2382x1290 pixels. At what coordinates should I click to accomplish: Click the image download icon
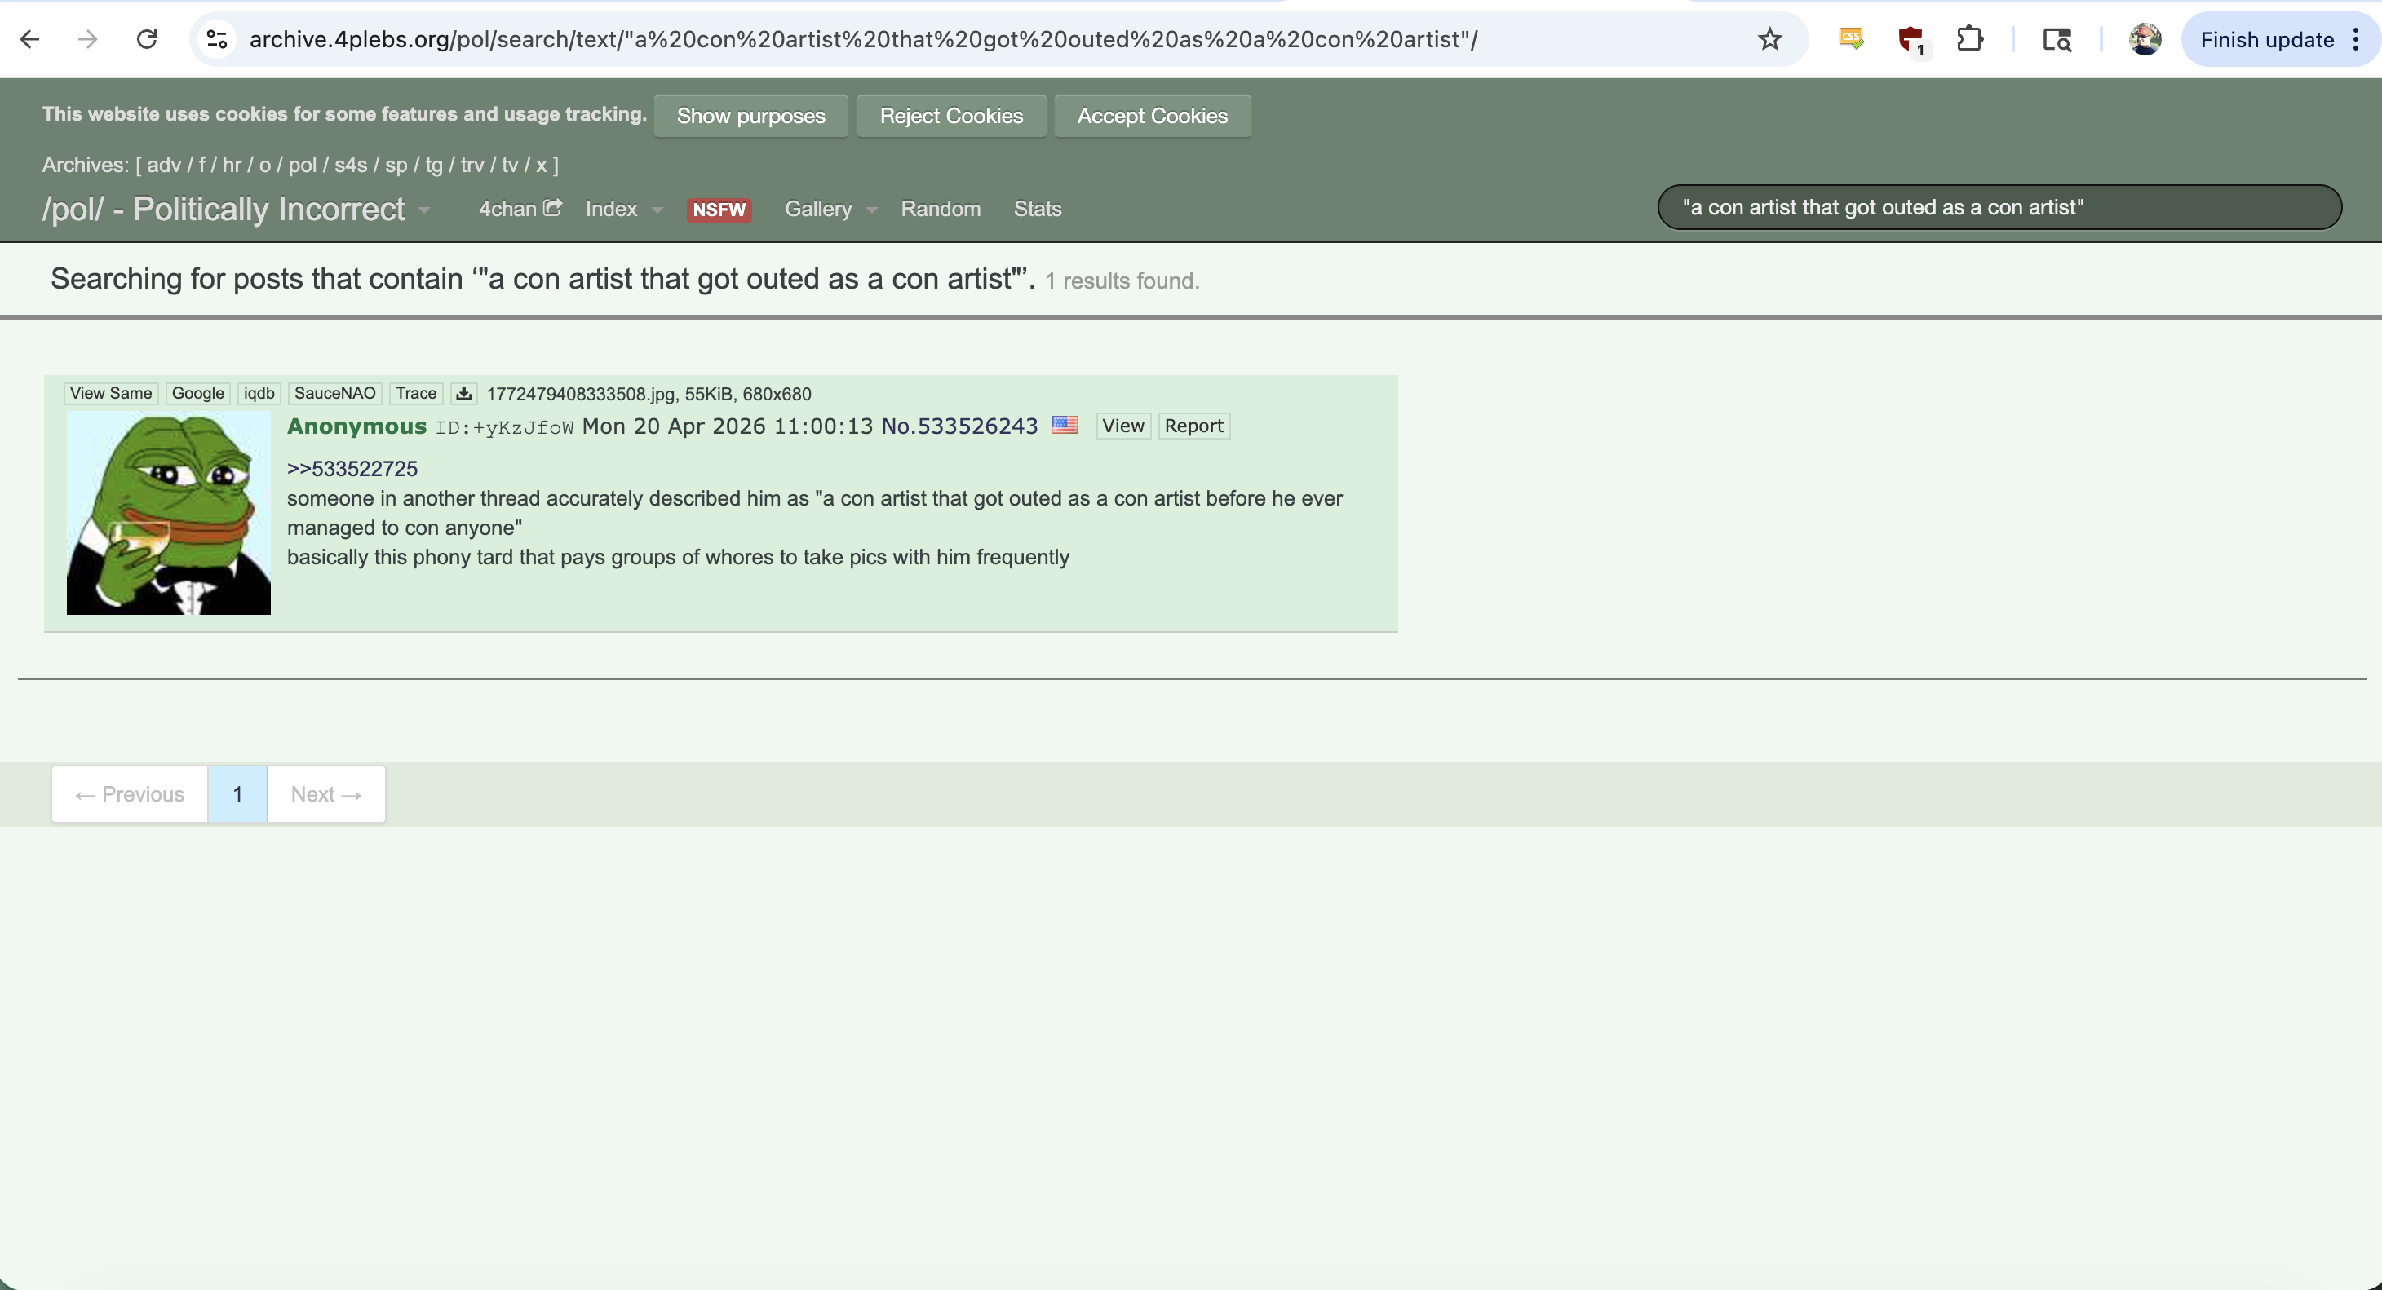pos(463,394)
